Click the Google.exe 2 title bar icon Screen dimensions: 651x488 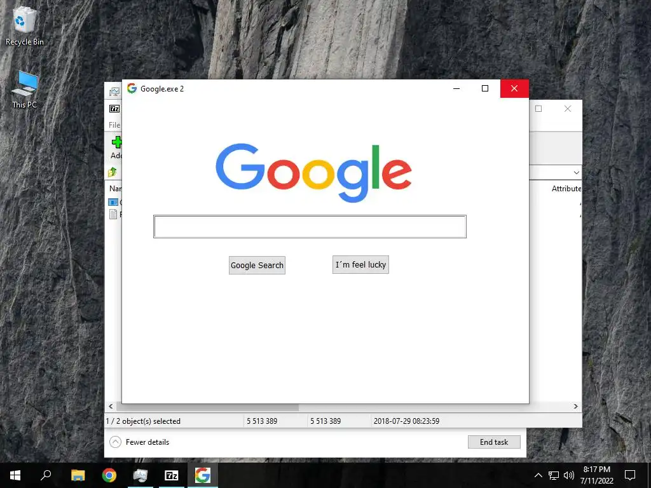(x=132, y=88)
